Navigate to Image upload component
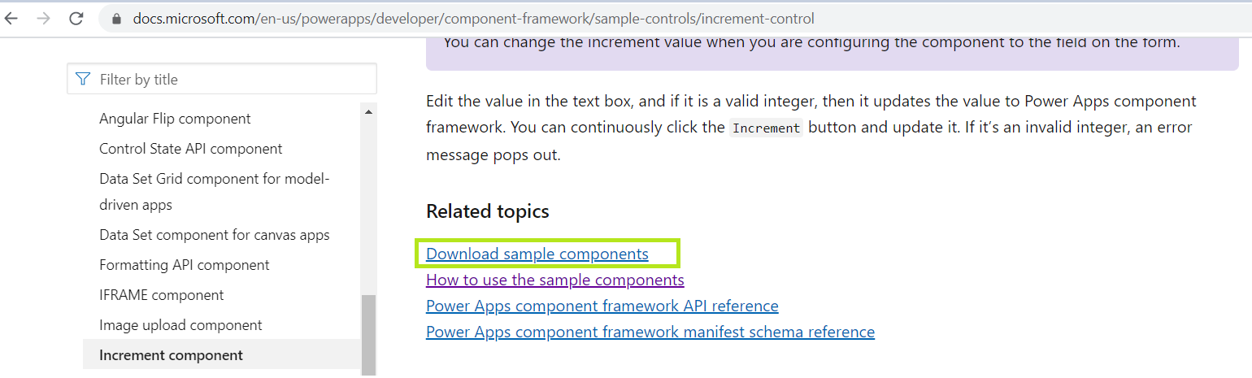The height and width of the screenshot is (378, 1252). pos(180,325)
